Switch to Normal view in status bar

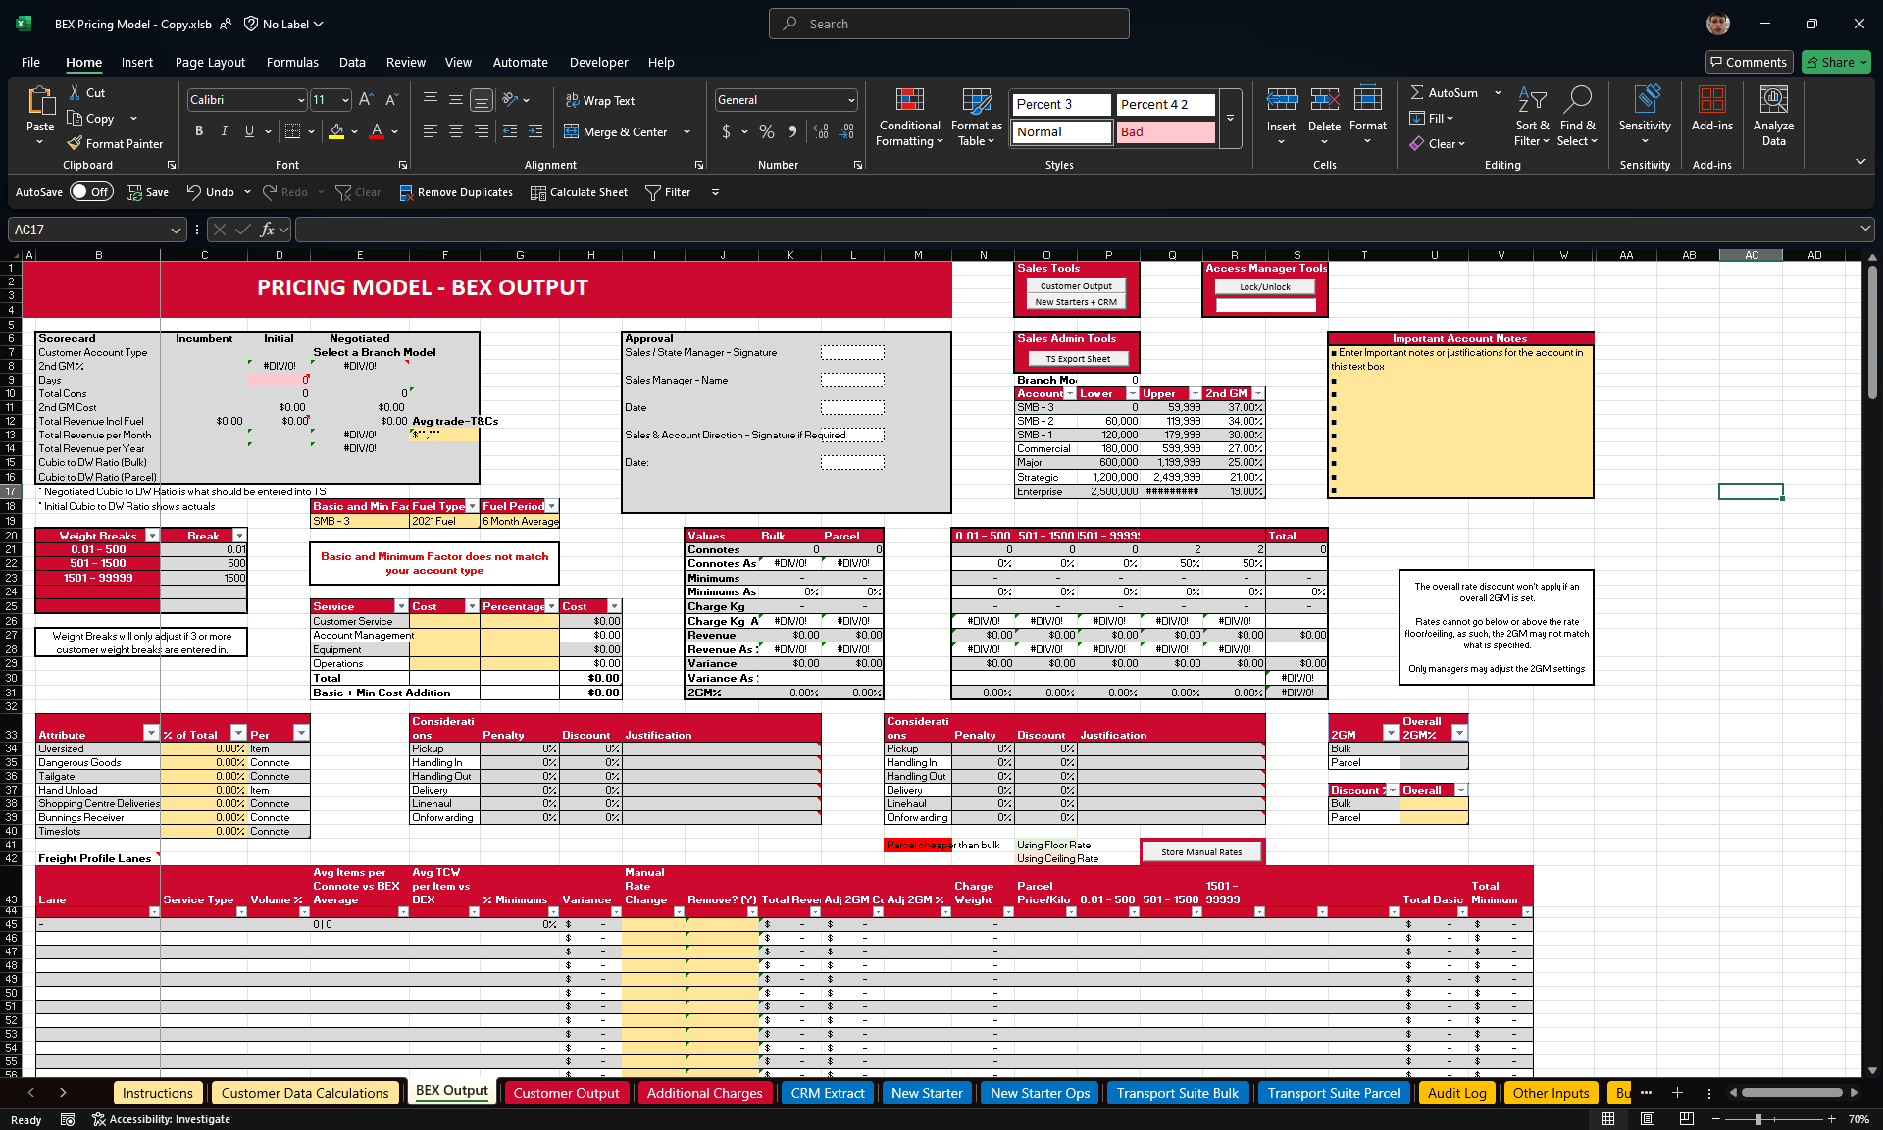click(1608, 1119)
